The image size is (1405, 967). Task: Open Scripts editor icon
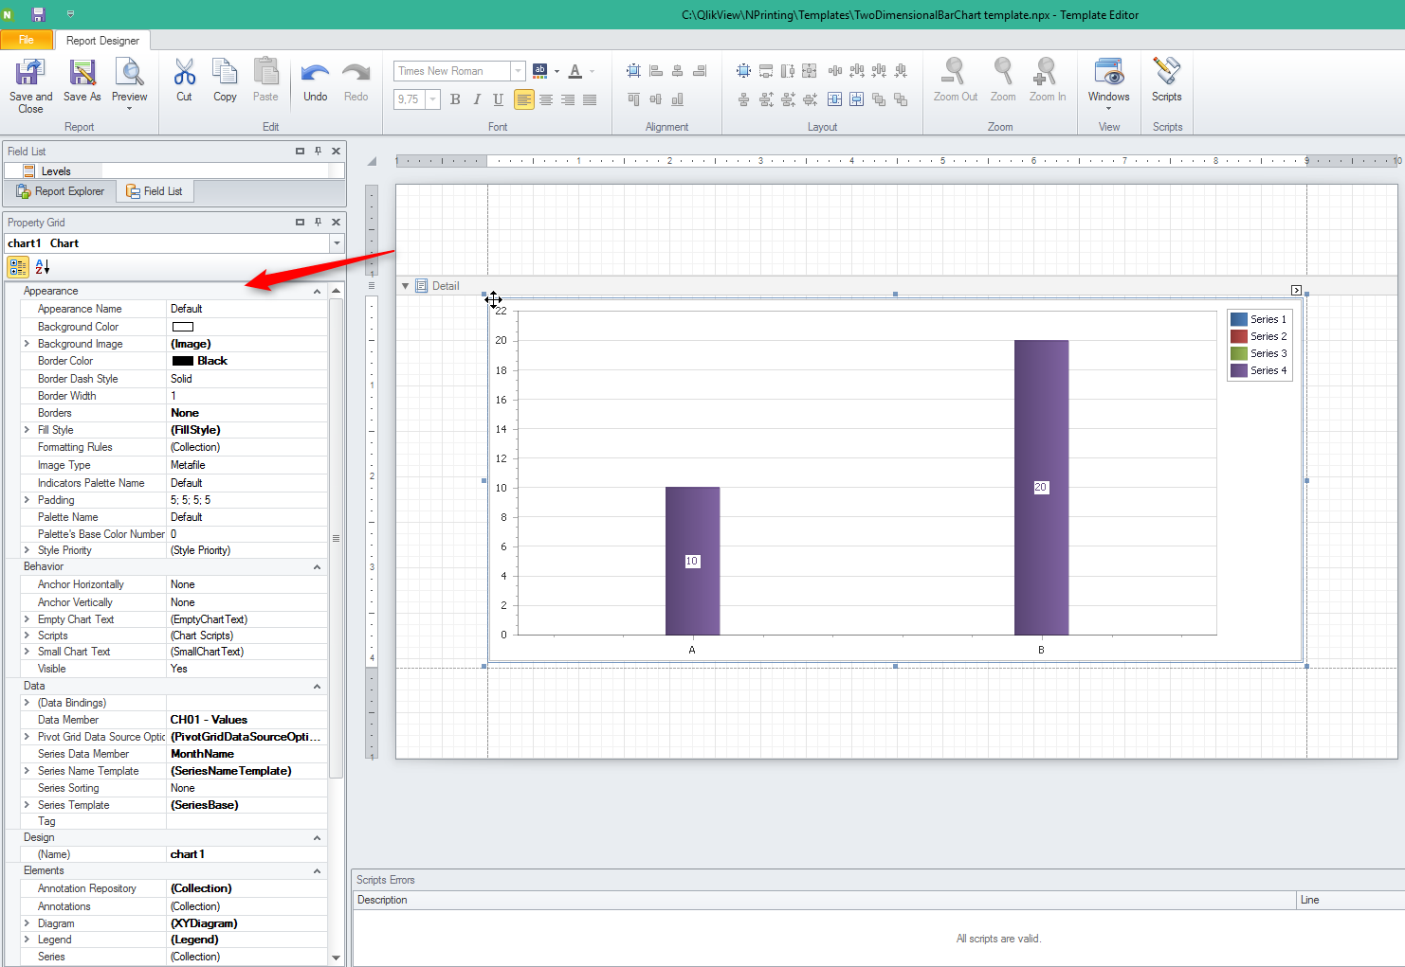[1166, 72]
